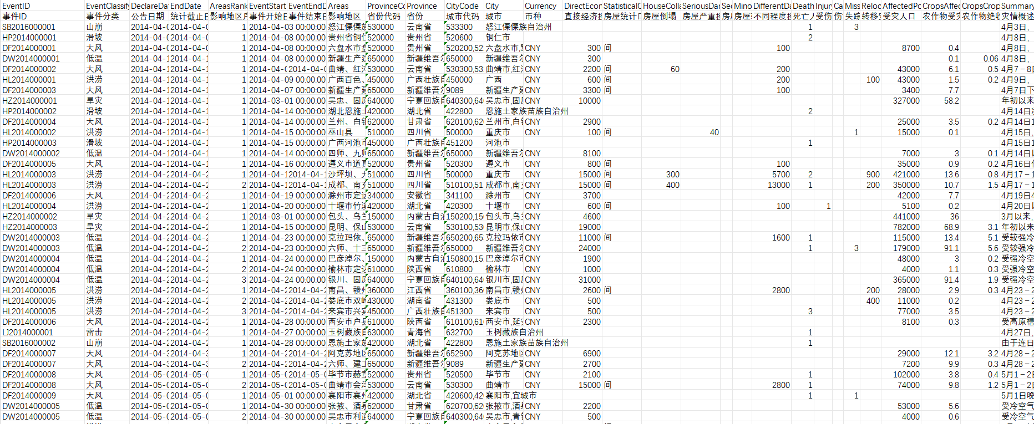The width and height of the screenshot is (1034, 424).
Task: Select the EventID header cell
Action: click(17, 6)
